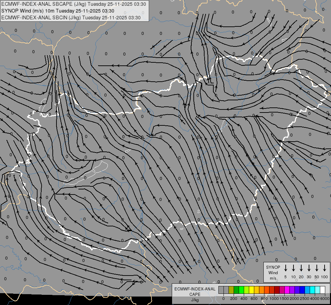Pick the pure yellow CAPE swatch
Screen dimensions: 331x305
pyautogui.click(x=252, y=290)
